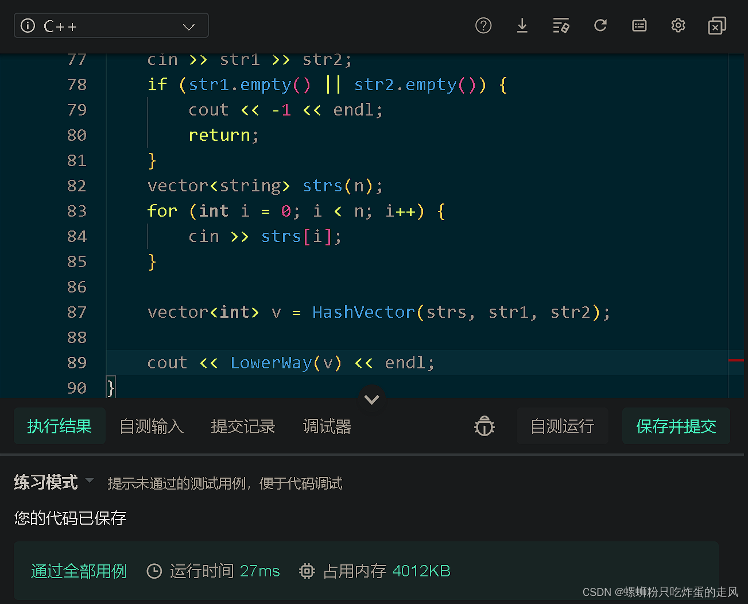Image resolution: width=748 pixels, height=604 pixels.
Task: Click the 自测运行 button
Action: pos(563,426)
